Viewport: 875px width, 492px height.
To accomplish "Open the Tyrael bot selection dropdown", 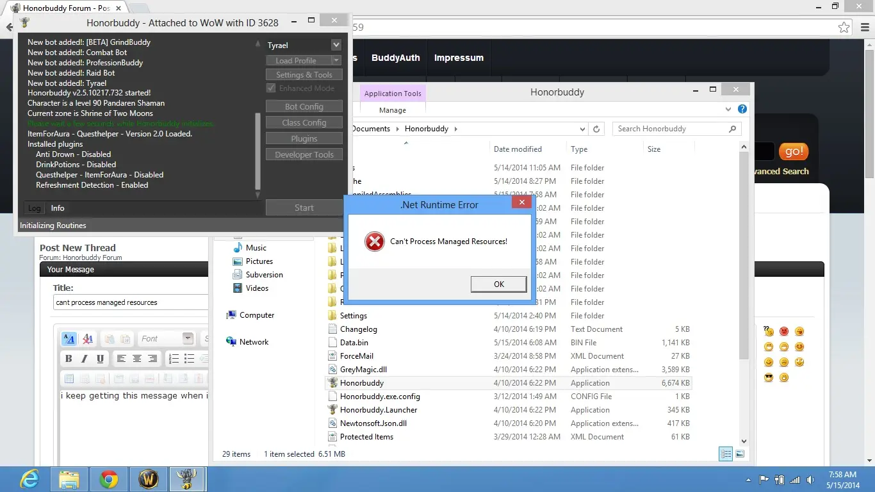I will tap(336, 45).
